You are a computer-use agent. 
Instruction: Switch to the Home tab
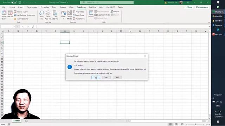pyautogui.click(x=12, y=7)
